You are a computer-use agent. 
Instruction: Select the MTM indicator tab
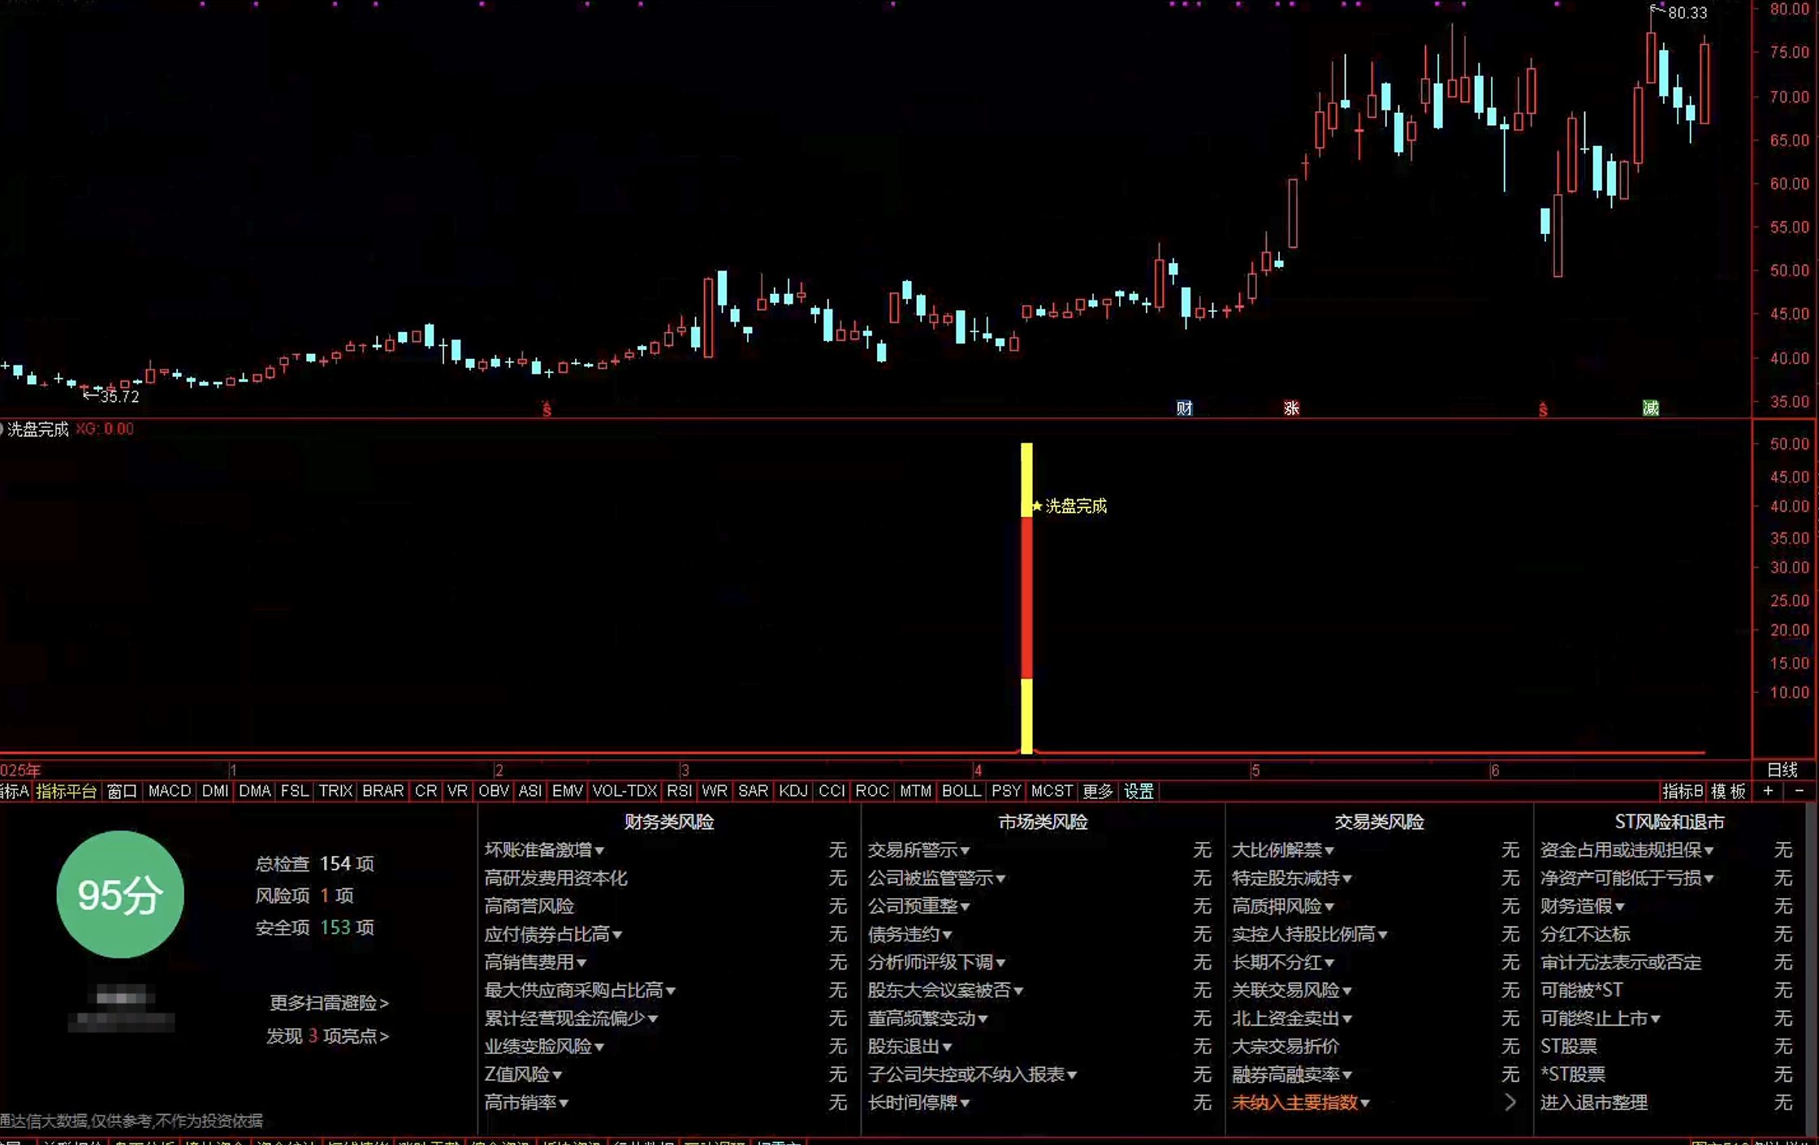[915, 790]
